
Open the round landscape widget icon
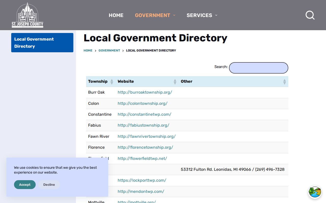[x=315, y=192]
